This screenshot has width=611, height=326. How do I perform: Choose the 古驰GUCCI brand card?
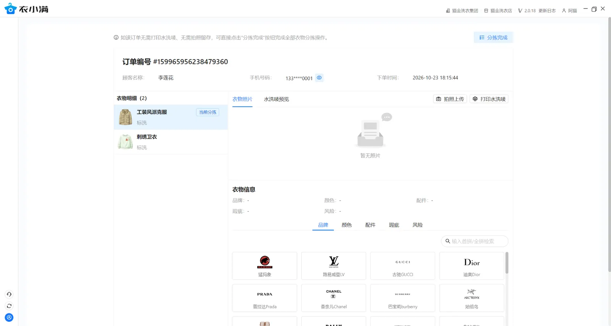(x=402, y=266)
